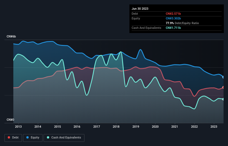Click the red Debt legend dot
This screenshot has width=228, height=146.
(9, 137)
